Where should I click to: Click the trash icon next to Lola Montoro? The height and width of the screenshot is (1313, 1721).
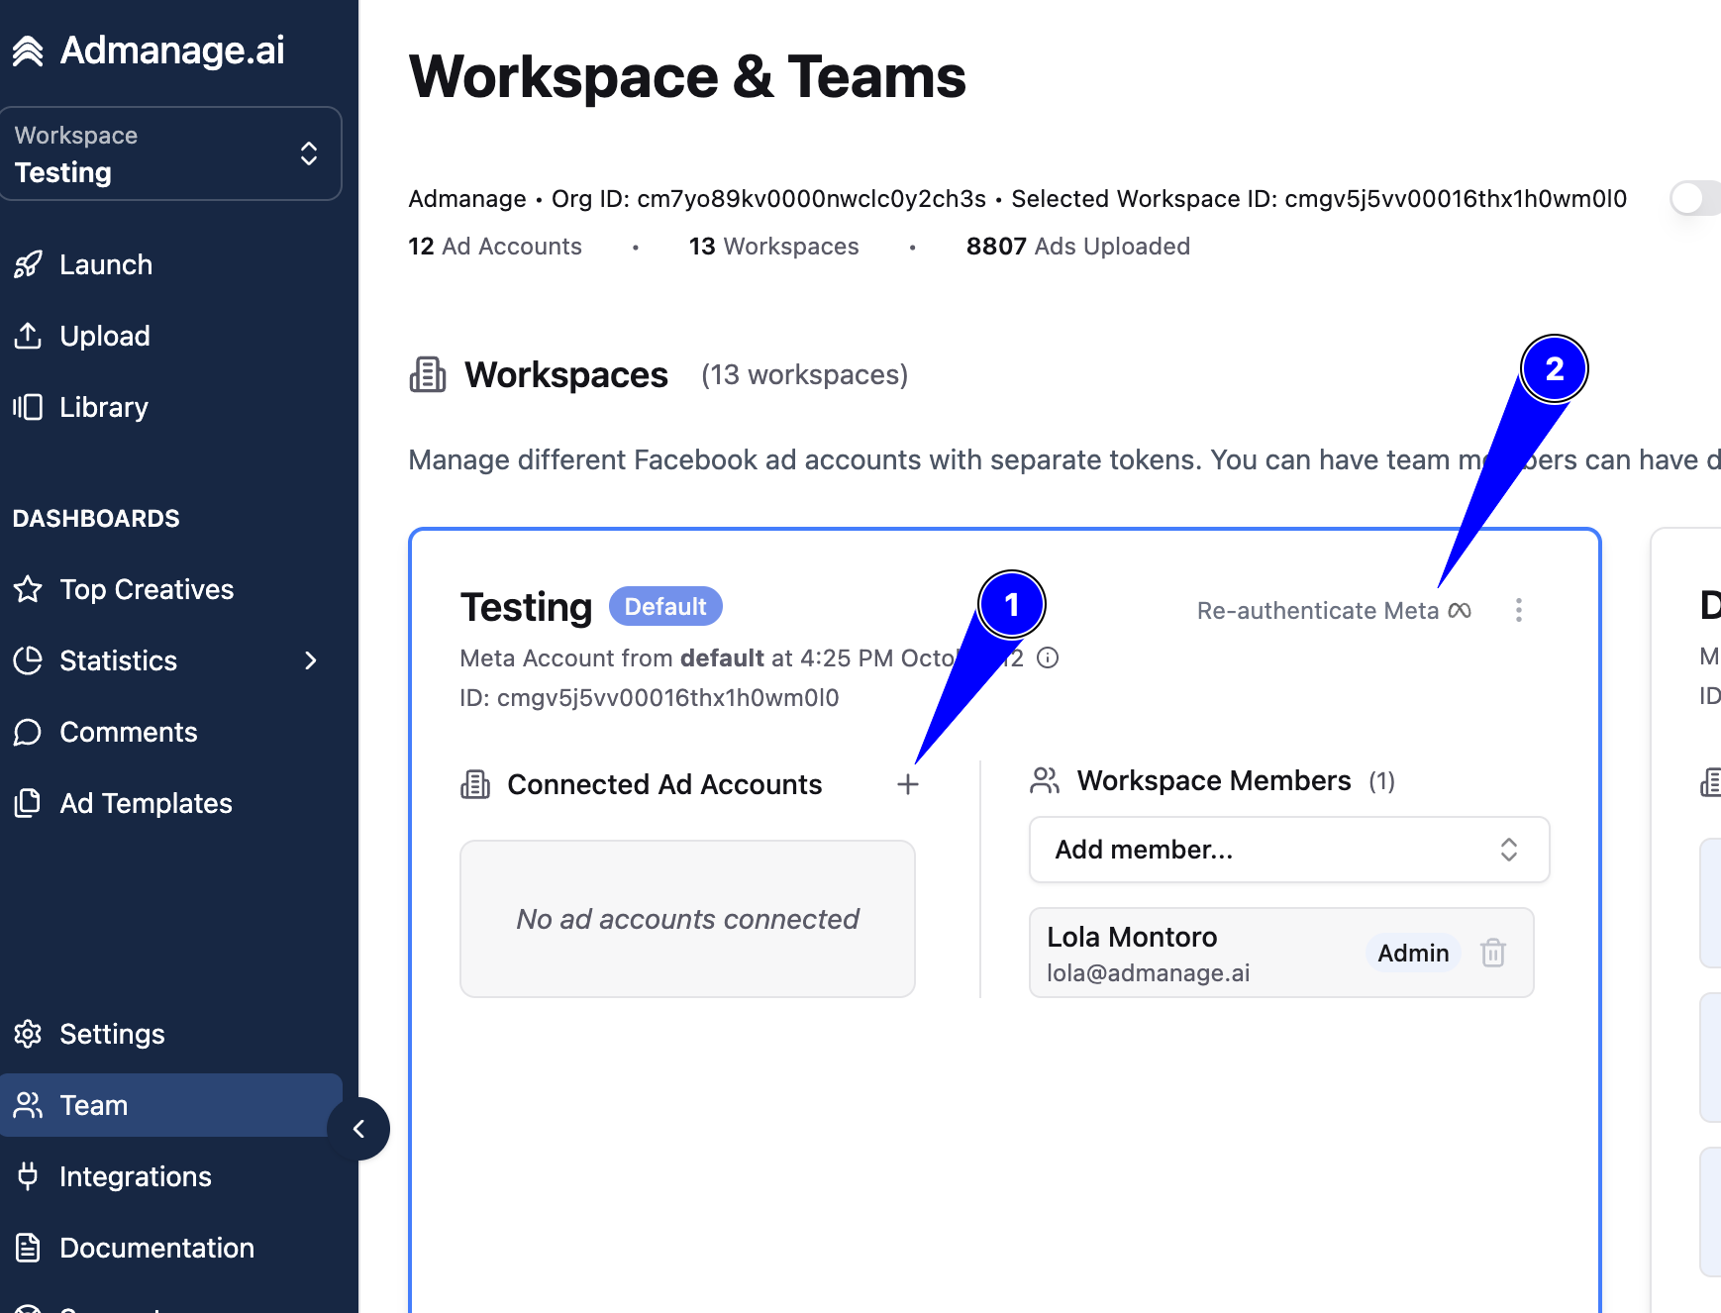pos(1493,953)
